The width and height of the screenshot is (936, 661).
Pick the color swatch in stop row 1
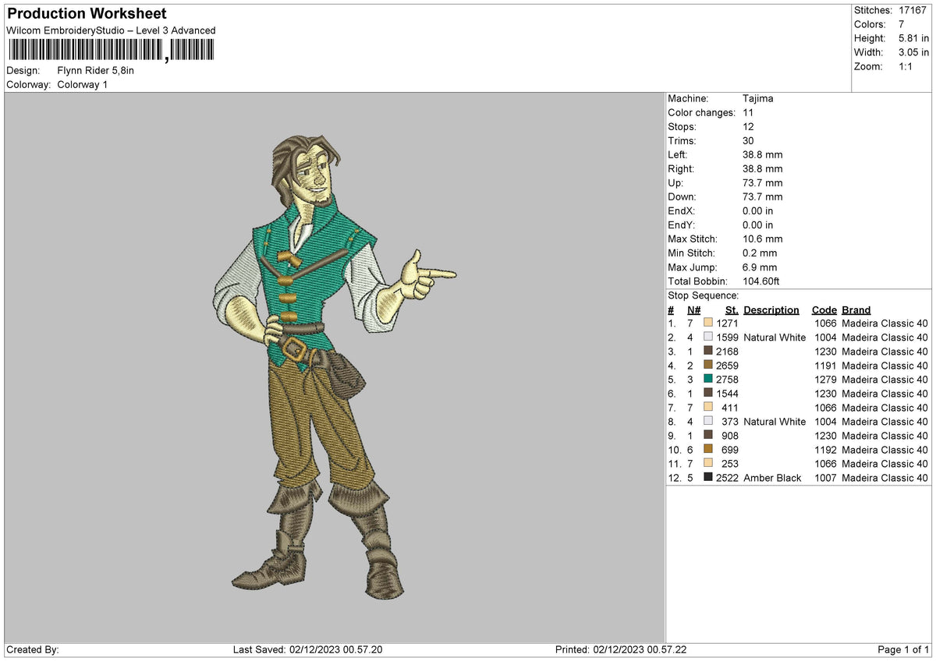pyautogui.click(x=708, y=323)
